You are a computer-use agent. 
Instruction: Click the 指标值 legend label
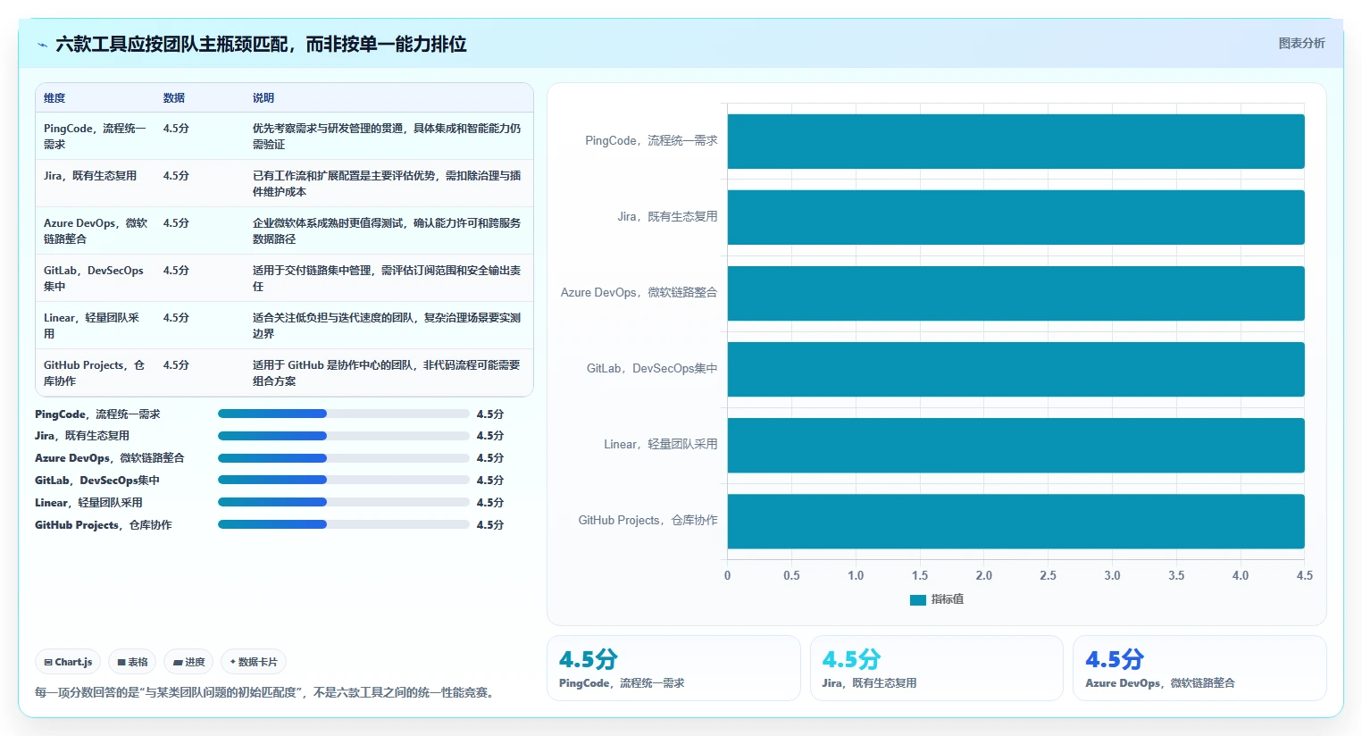tap(947, 599)
